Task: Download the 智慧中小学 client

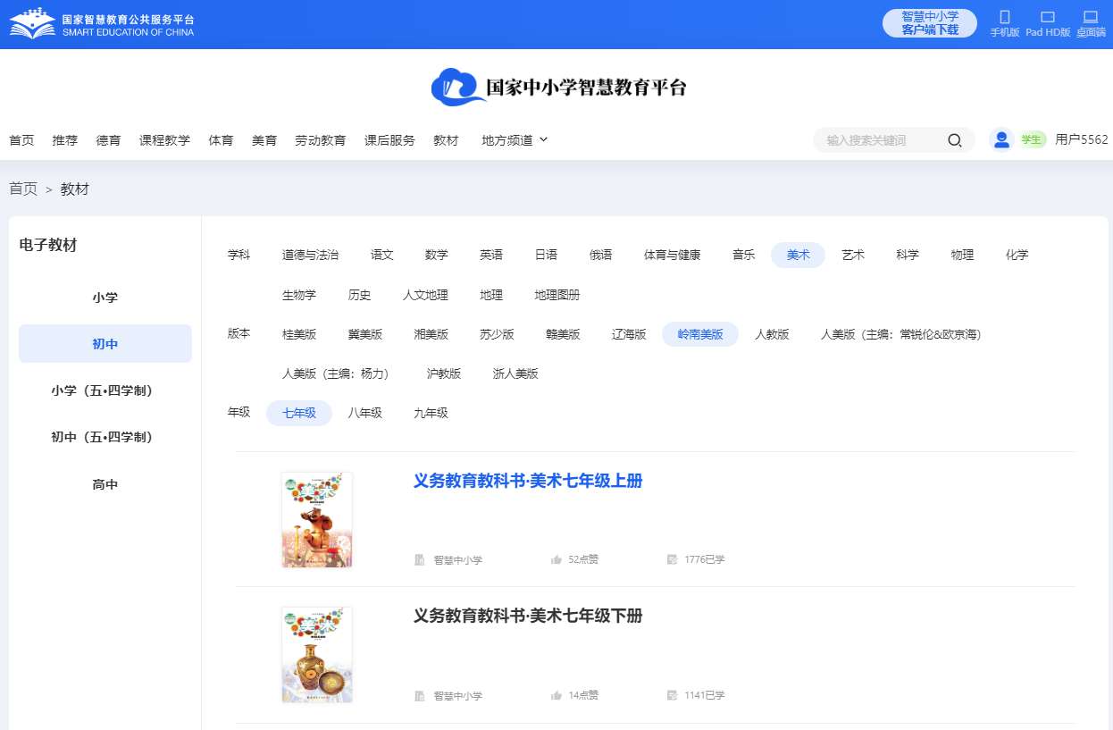Action: point(930,23)
